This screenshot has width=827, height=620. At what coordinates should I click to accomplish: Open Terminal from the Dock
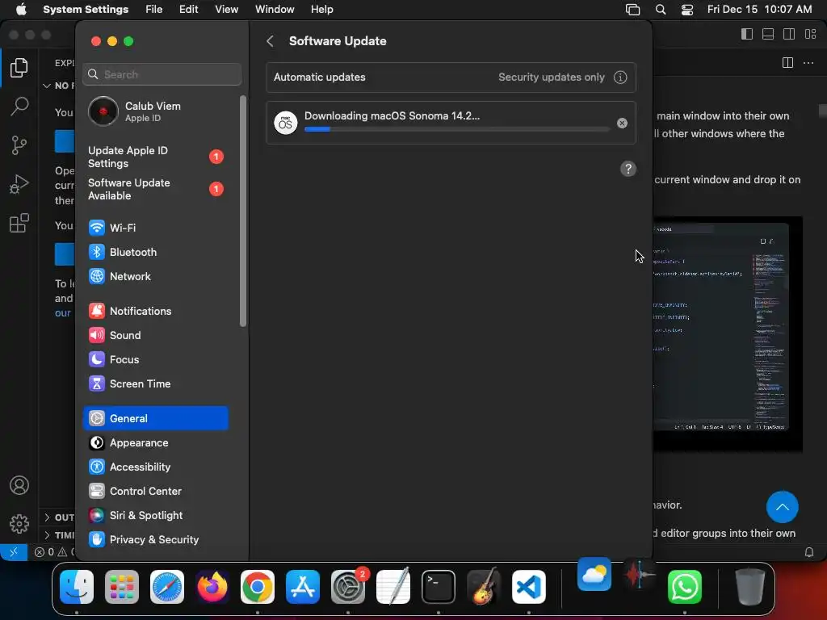coord(439,587)
